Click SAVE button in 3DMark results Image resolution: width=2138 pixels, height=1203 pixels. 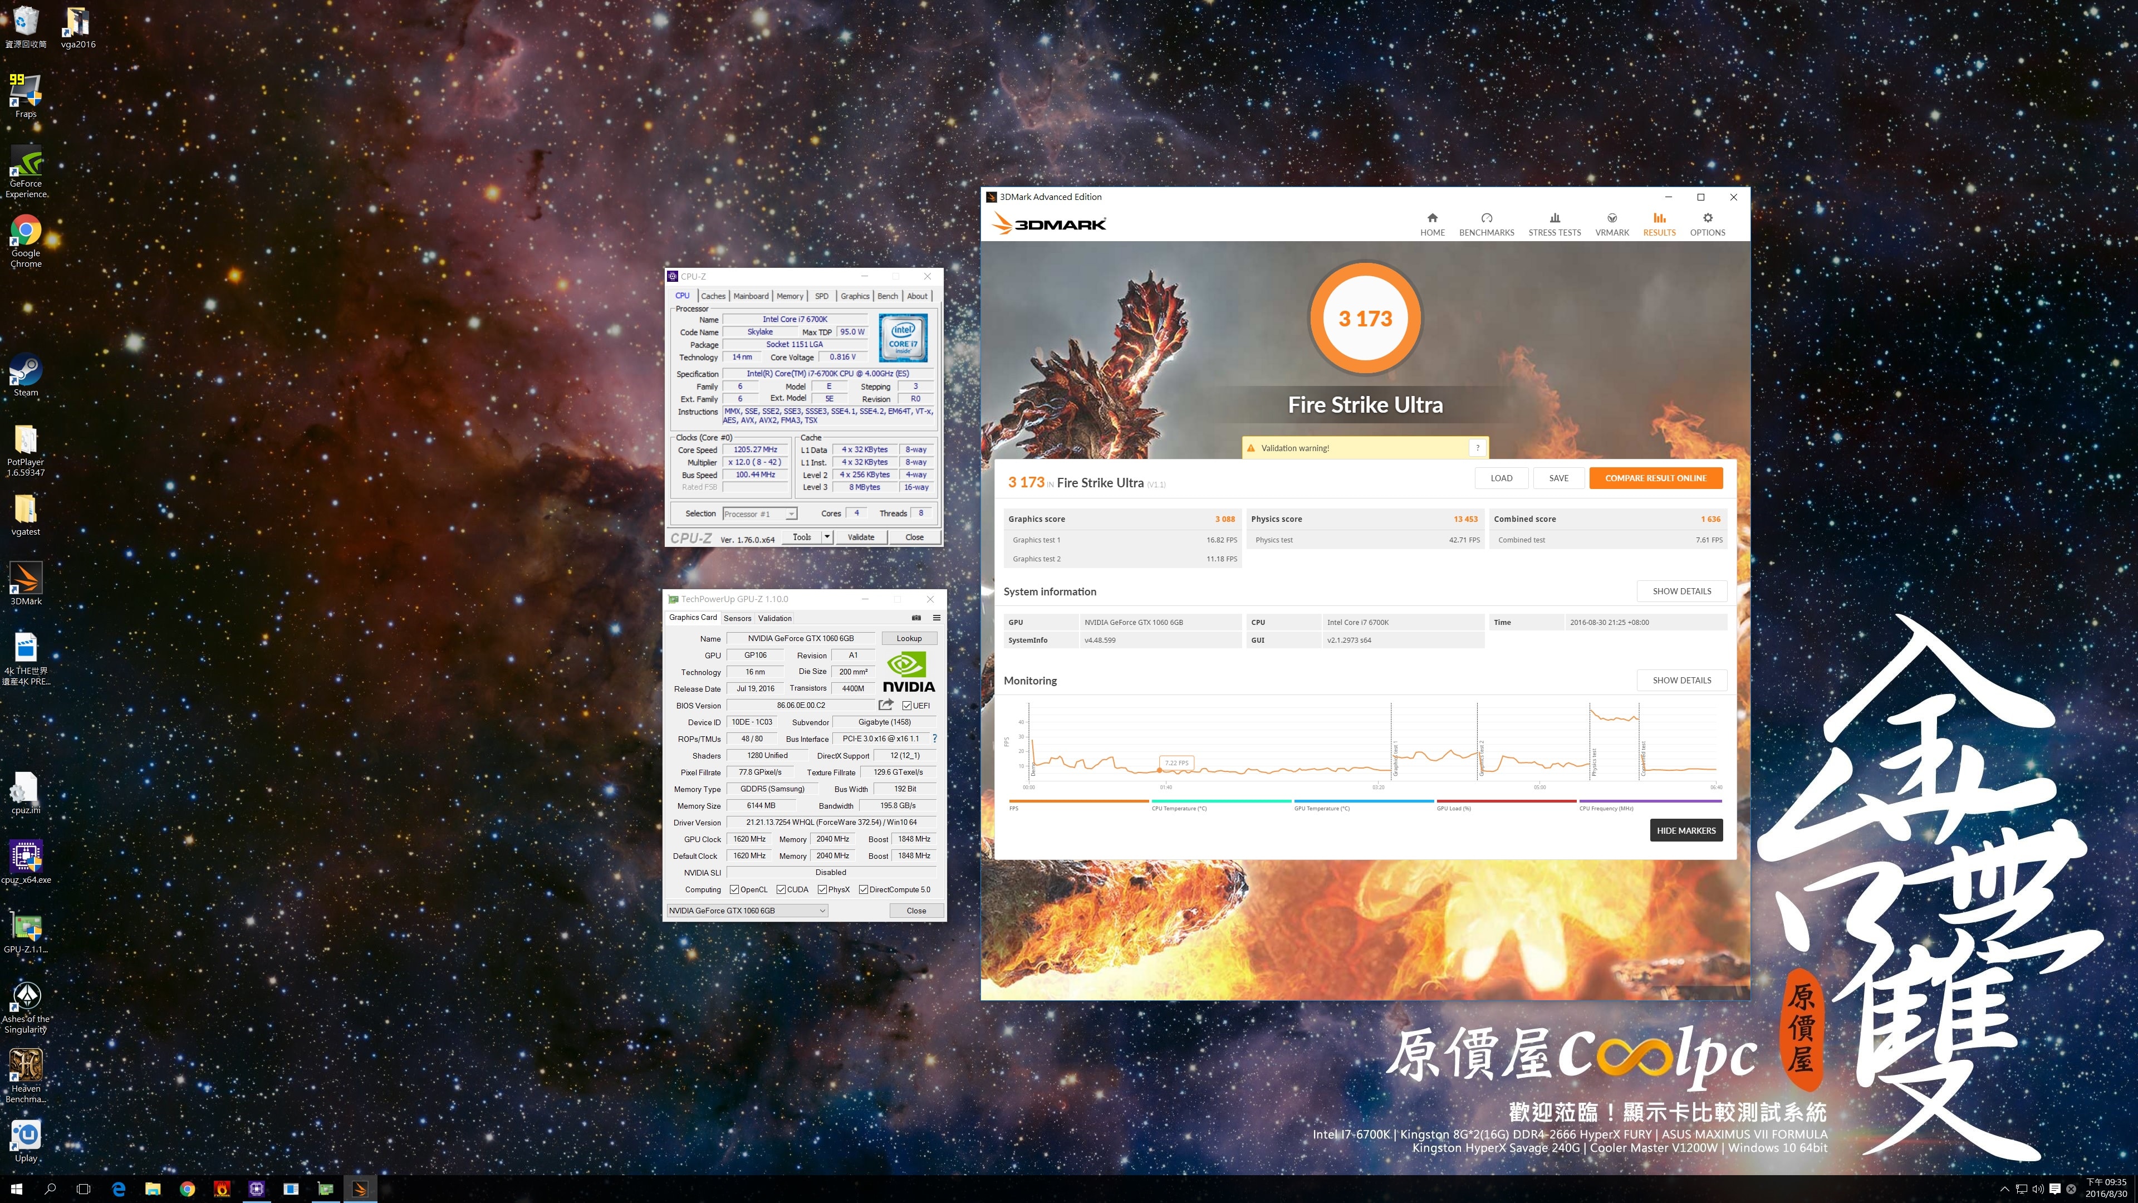[x=1558, y=478]
